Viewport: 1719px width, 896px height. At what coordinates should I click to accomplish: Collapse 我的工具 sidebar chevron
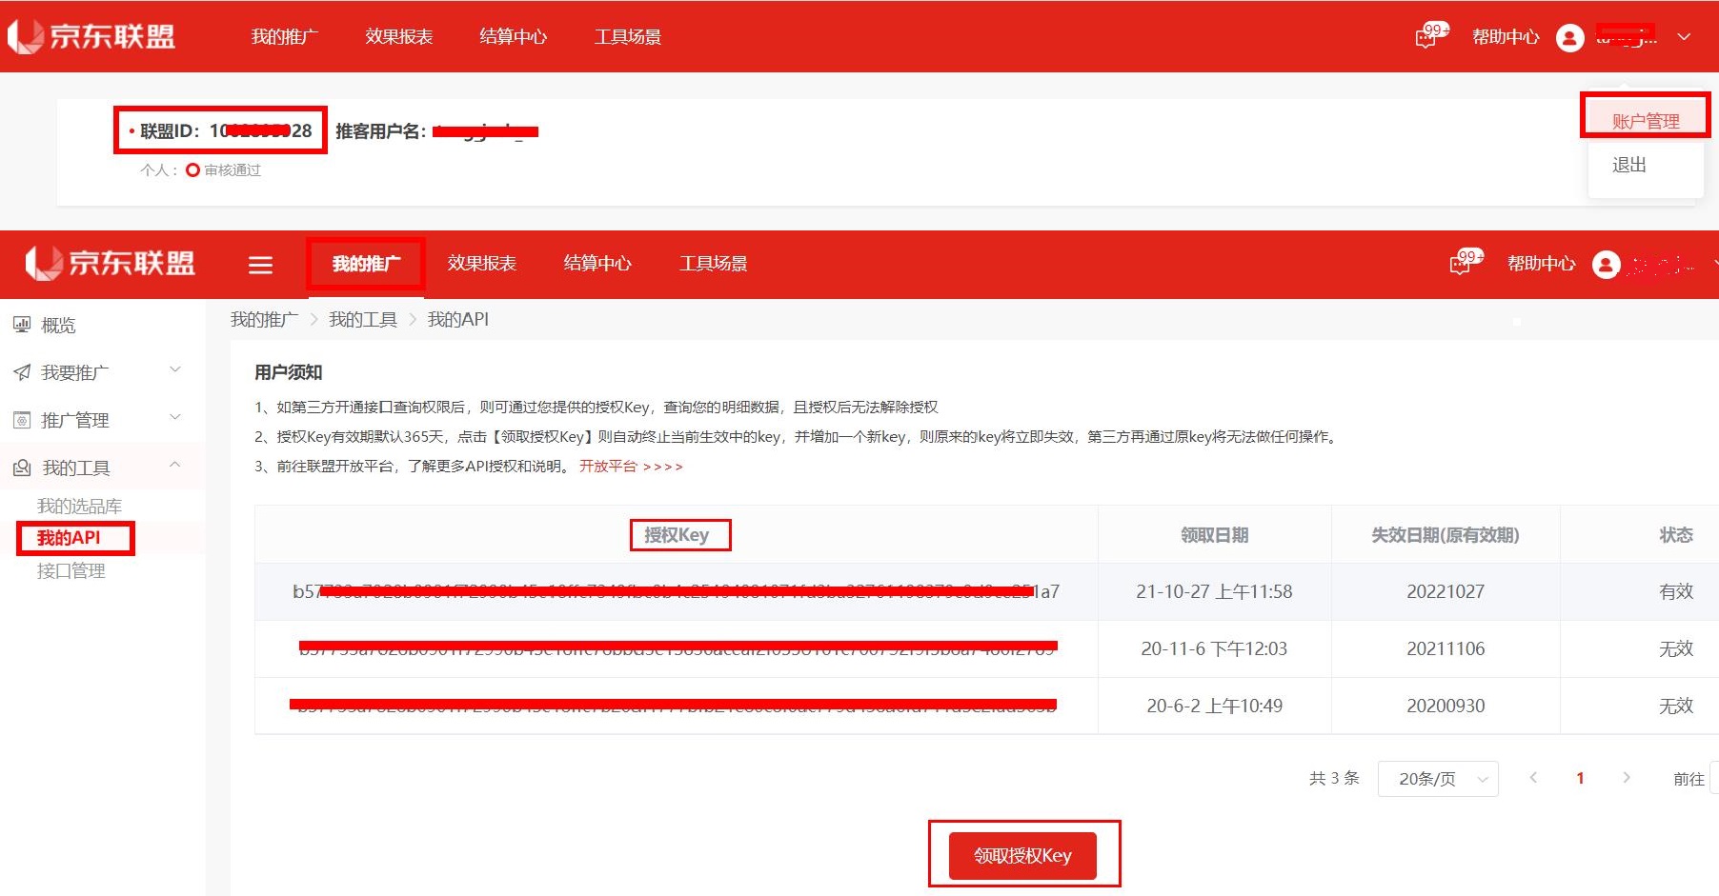coord(174,465)
